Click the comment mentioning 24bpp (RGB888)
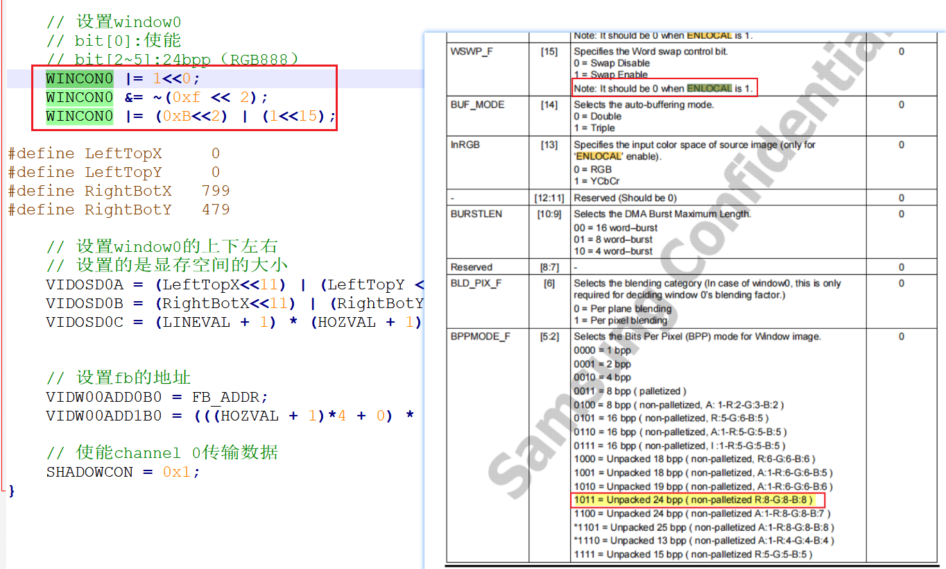Screen dimensions: 946x569 click(173, 60)
